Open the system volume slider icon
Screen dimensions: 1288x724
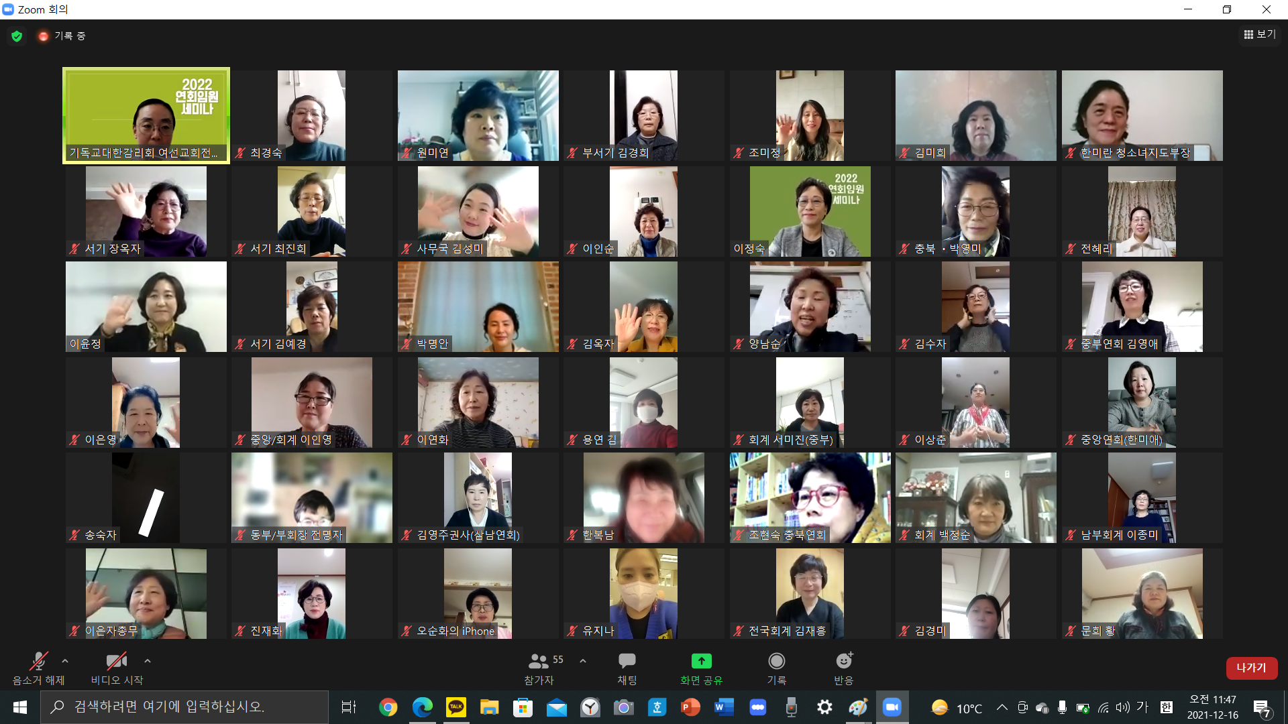(1122, 707)
